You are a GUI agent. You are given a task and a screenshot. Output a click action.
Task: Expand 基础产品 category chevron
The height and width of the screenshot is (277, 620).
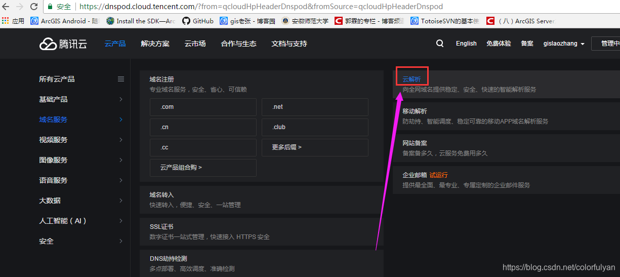click(x=121, y=99)
